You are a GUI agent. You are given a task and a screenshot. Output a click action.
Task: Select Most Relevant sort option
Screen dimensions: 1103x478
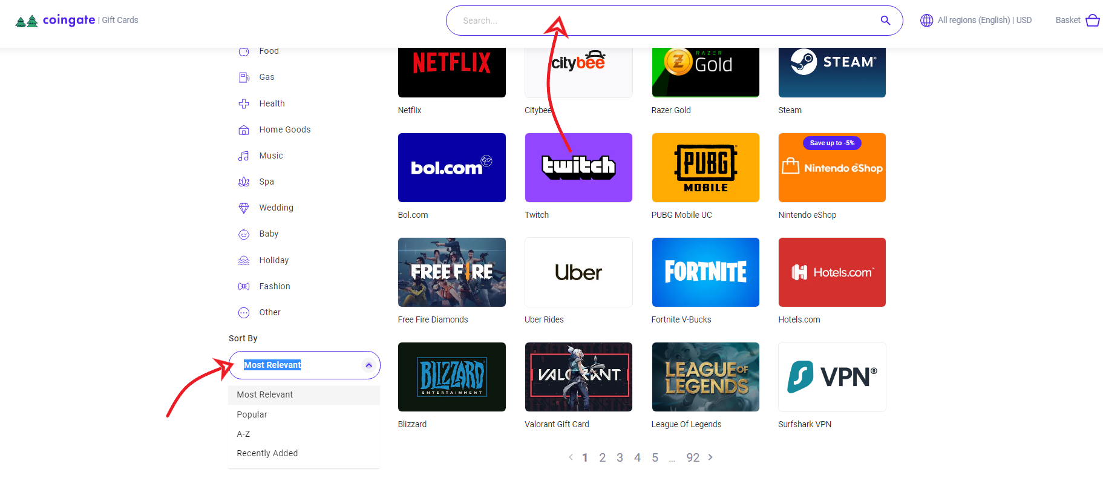(x=304, y=395)
